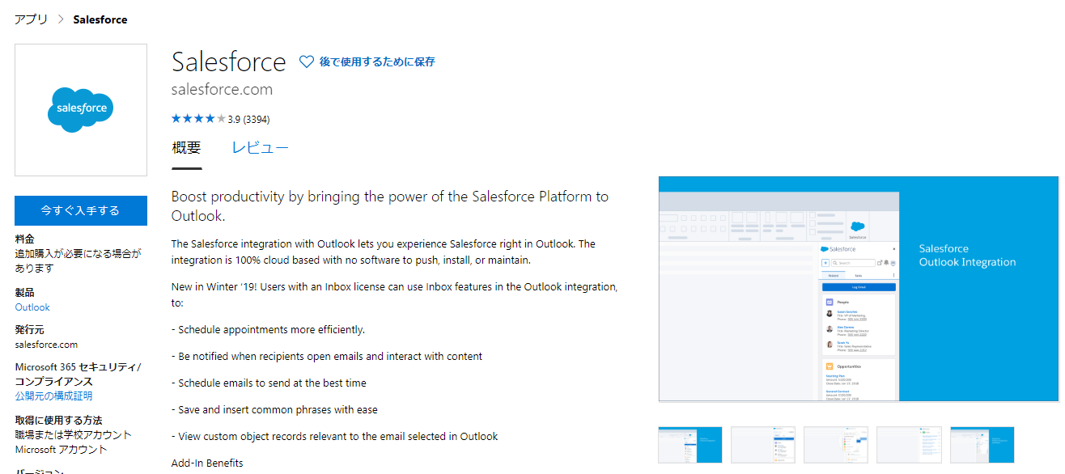
Task: Open the 公開元の構成証明 link
Action: pos(53,396)
